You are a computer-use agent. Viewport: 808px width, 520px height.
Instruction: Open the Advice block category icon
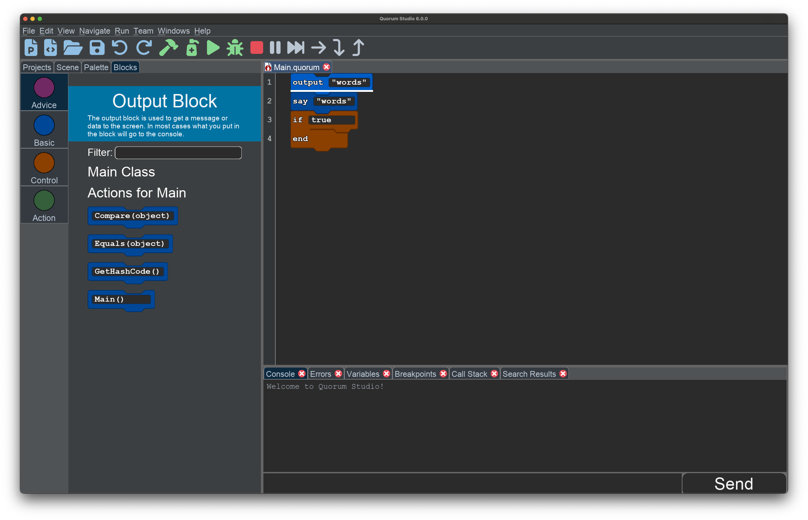click(x=44, y=88)
